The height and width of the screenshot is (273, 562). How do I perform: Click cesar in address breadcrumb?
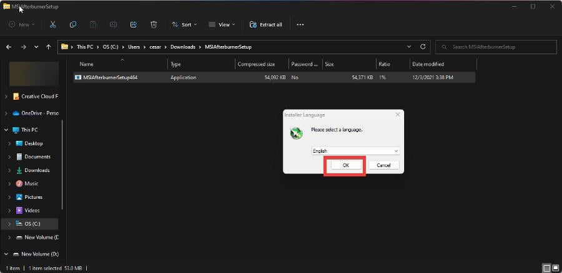(x=155, y=47)
